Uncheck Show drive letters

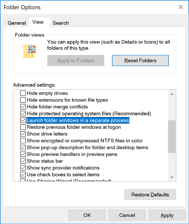pyautogui.click(x=23, y=134)
